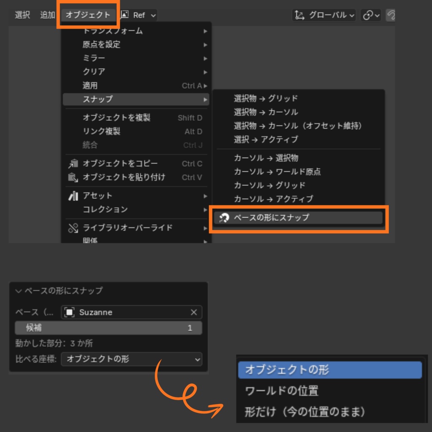The height and width of the screenshot is (432, 432).
Task: Choose オブジェクトをコピー menu entry
Action: tap(136, 164)
